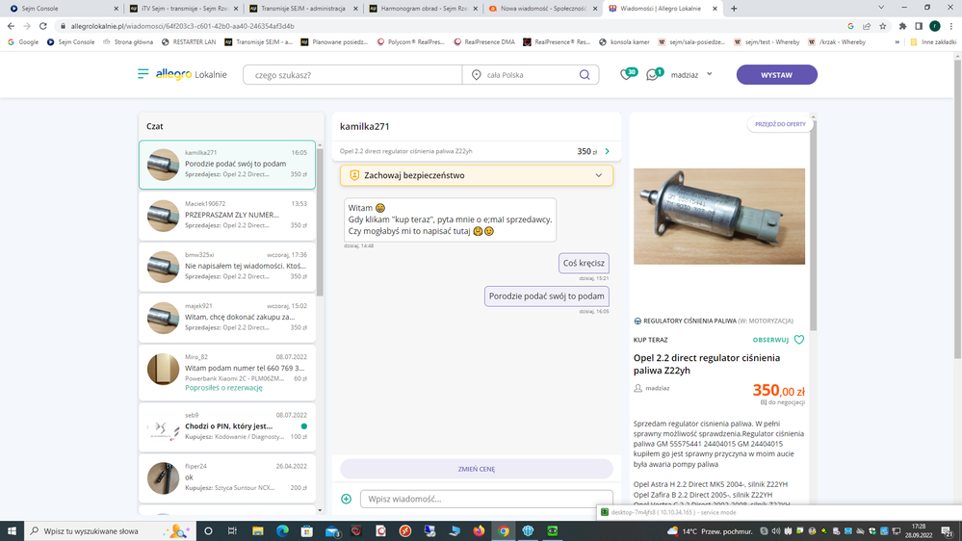962x541 pixels.
Task: Open 'Inne zakładki' bookmarks folder
Action: point(933,41)
